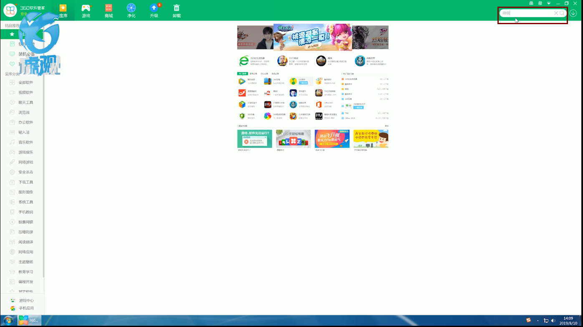Screen dimensions: 583x327
Task: Open the 游戏、软件无法运行 topic thumbnail
Action: coord(255,139)
